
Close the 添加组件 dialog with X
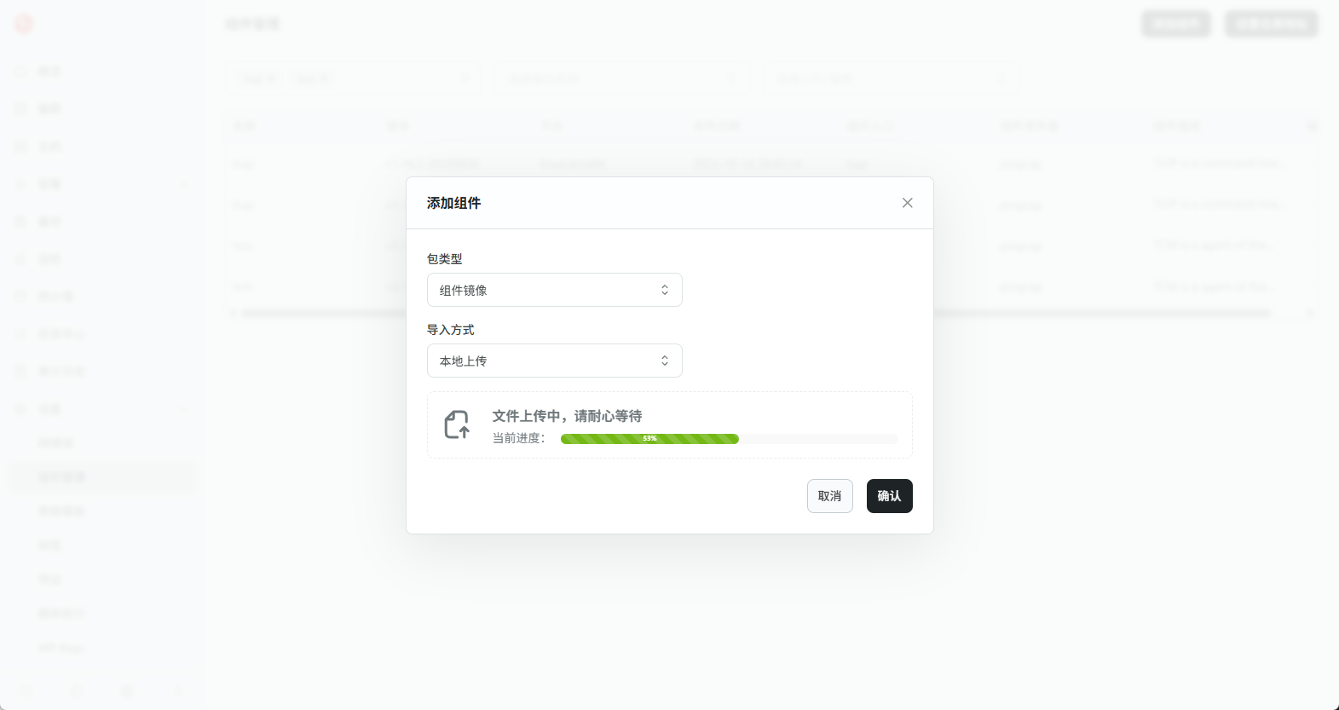[x=907, y=203]
